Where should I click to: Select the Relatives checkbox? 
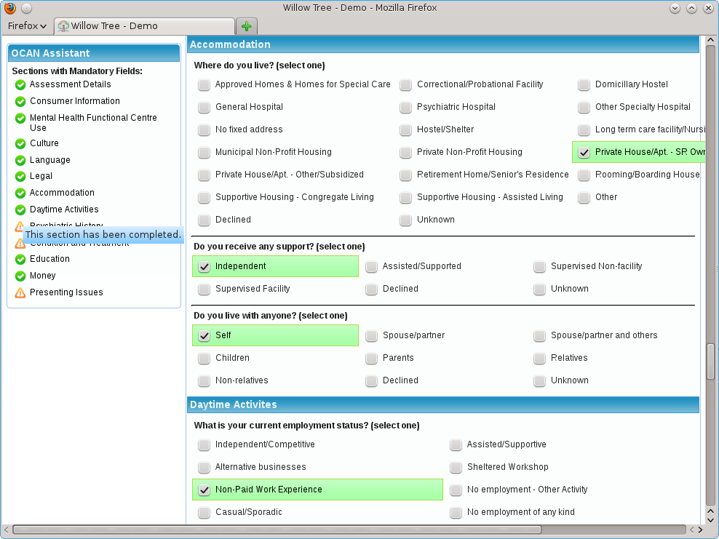coord(540,358)
